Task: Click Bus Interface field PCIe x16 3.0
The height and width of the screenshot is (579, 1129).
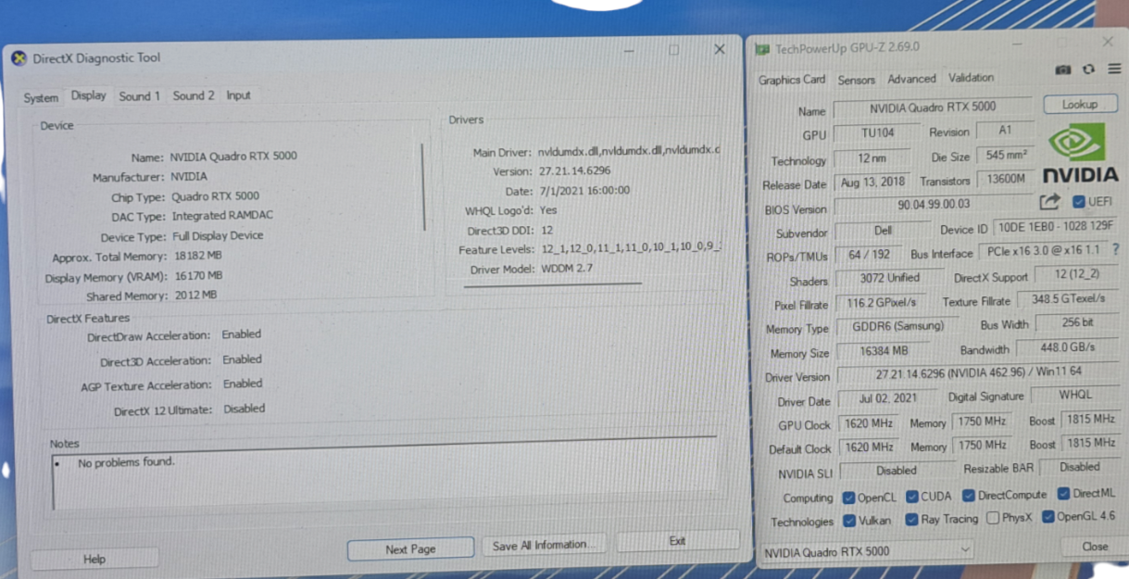Action: point(1042,251)
